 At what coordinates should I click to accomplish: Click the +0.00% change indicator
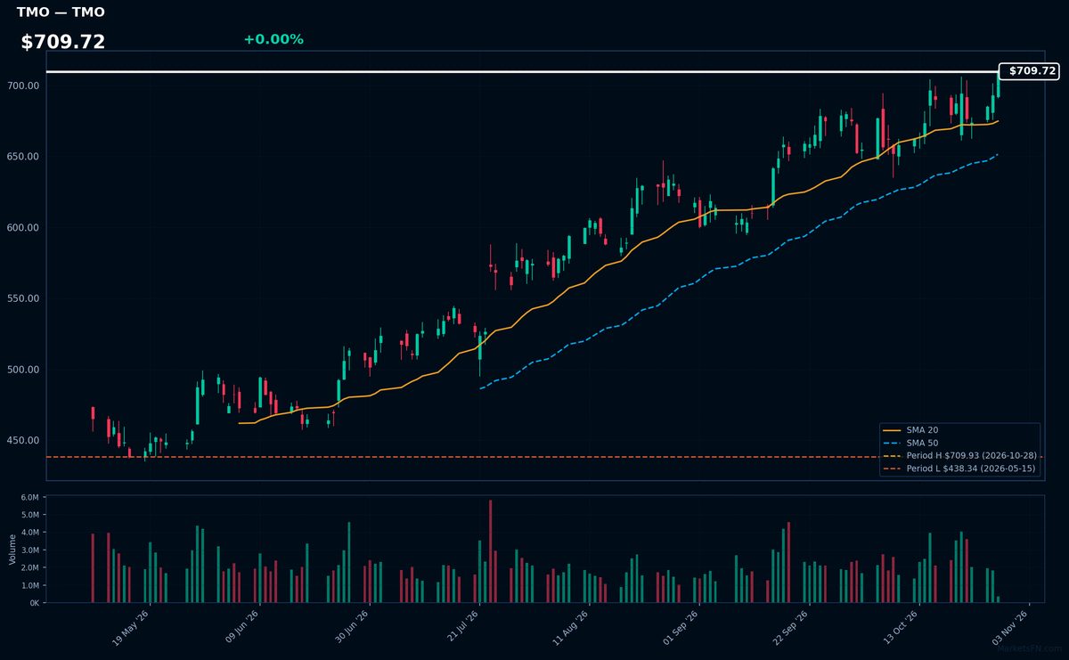click(x=273, y=39)
